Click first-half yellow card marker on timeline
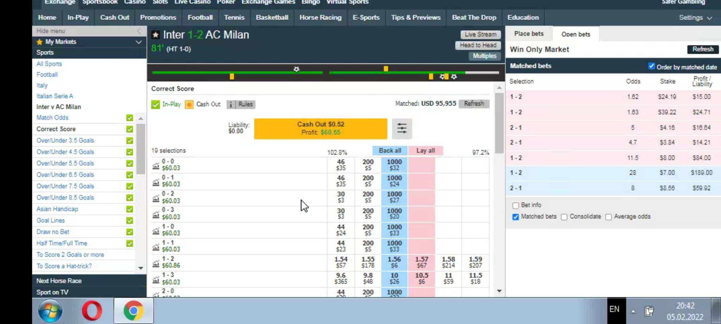 [232, 76]
